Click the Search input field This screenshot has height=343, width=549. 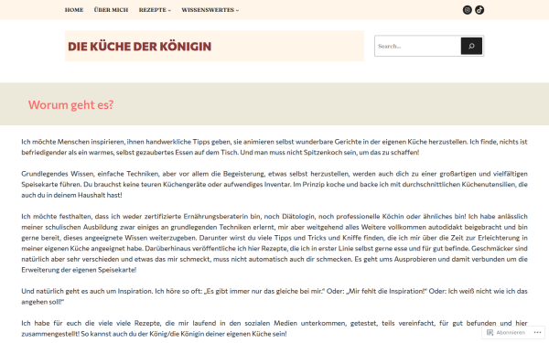pyautogui.click(x=418, y=46)
